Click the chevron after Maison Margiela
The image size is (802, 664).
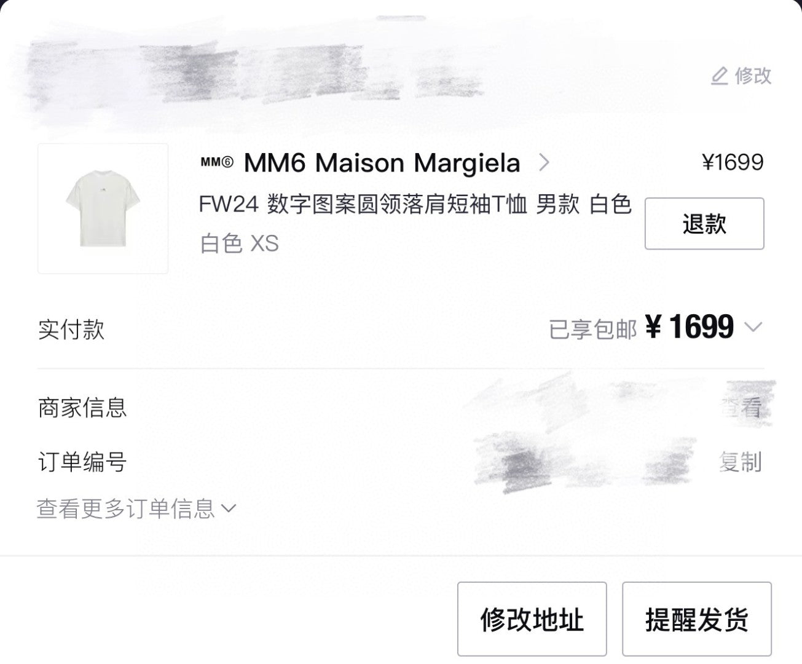pyautogui.click(x=544, y=163)
